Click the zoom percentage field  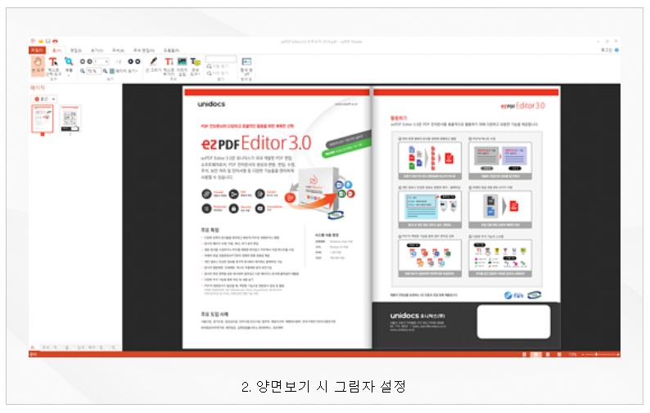93,71
